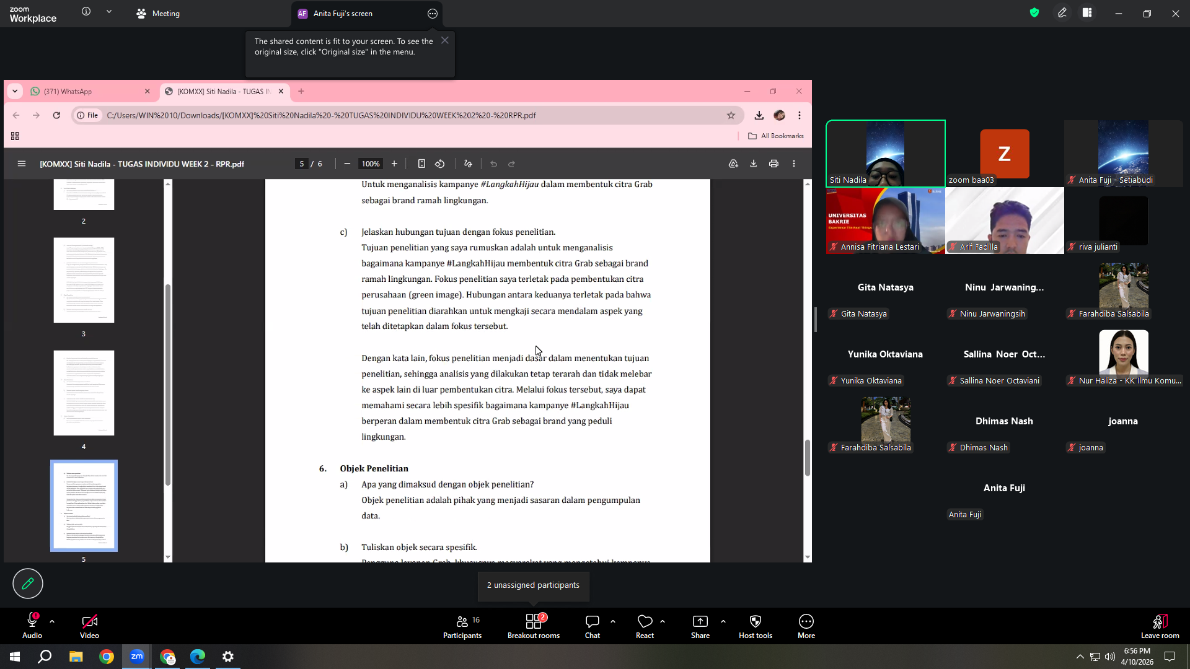Change the Zoom view layout
The height and width of the screenshot is (669, 1190).
coord(1087,13)
